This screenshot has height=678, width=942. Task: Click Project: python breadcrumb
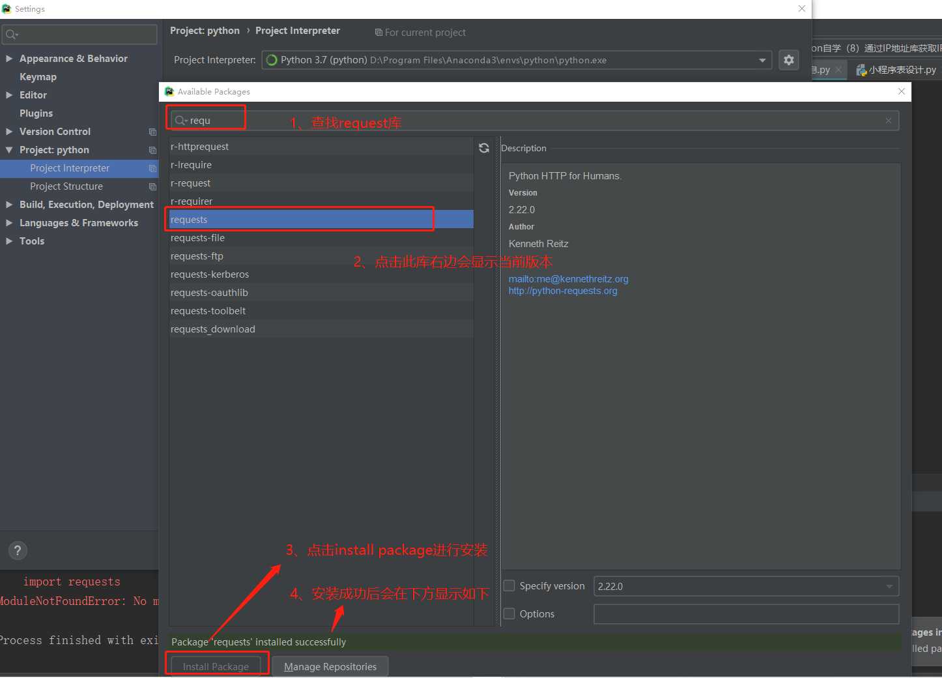[x=205, y=31]
